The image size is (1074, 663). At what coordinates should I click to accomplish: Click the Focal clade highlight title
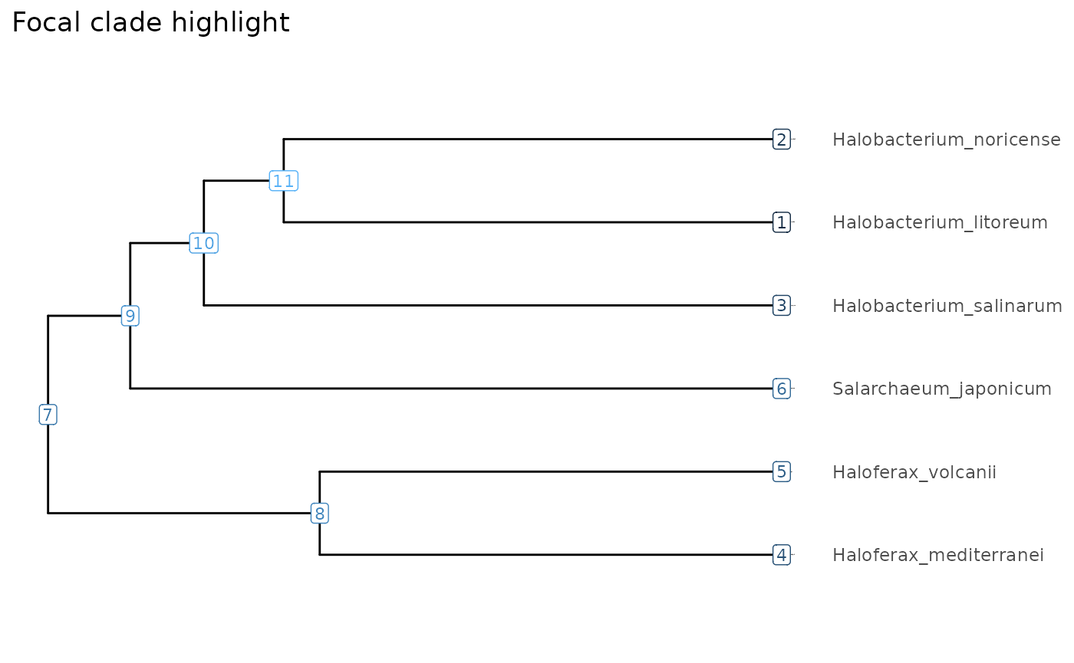pos(151,23)
